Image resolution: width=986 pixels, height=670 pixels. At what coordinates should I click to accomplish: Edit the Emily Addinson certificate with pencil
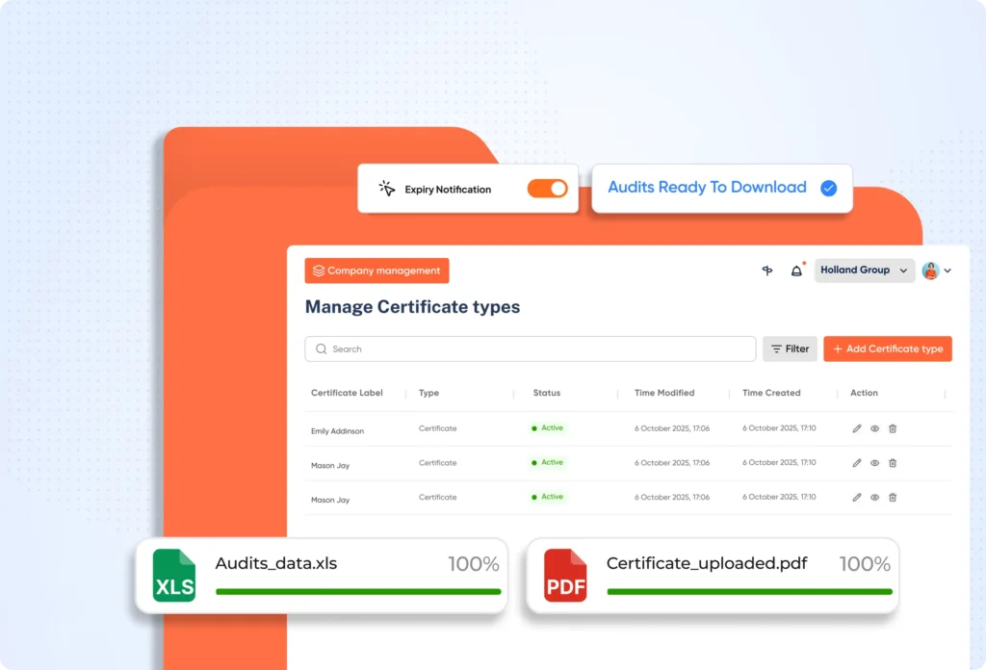(856, 428)
